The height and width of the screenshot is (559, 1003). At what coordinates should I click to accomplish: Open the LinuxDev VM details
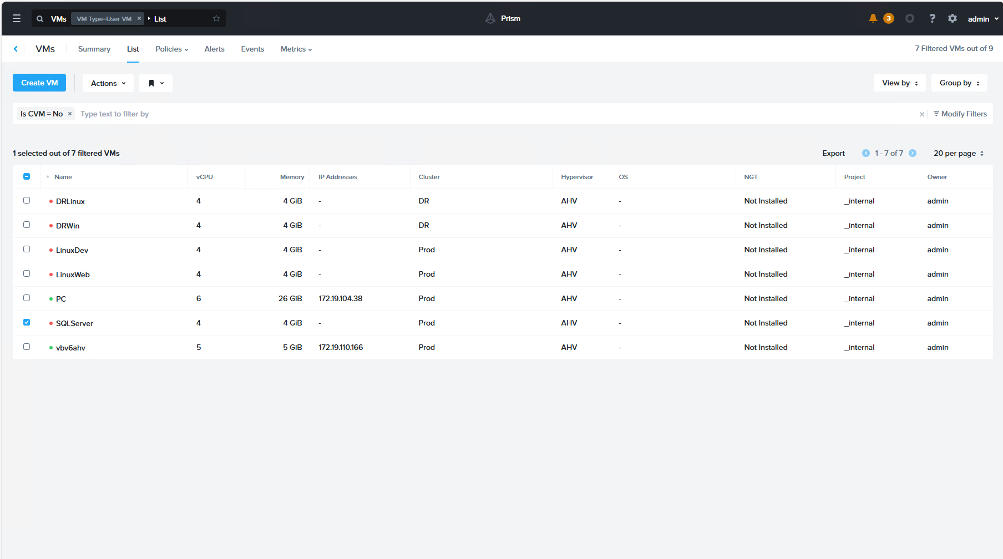tap(72, 250)
